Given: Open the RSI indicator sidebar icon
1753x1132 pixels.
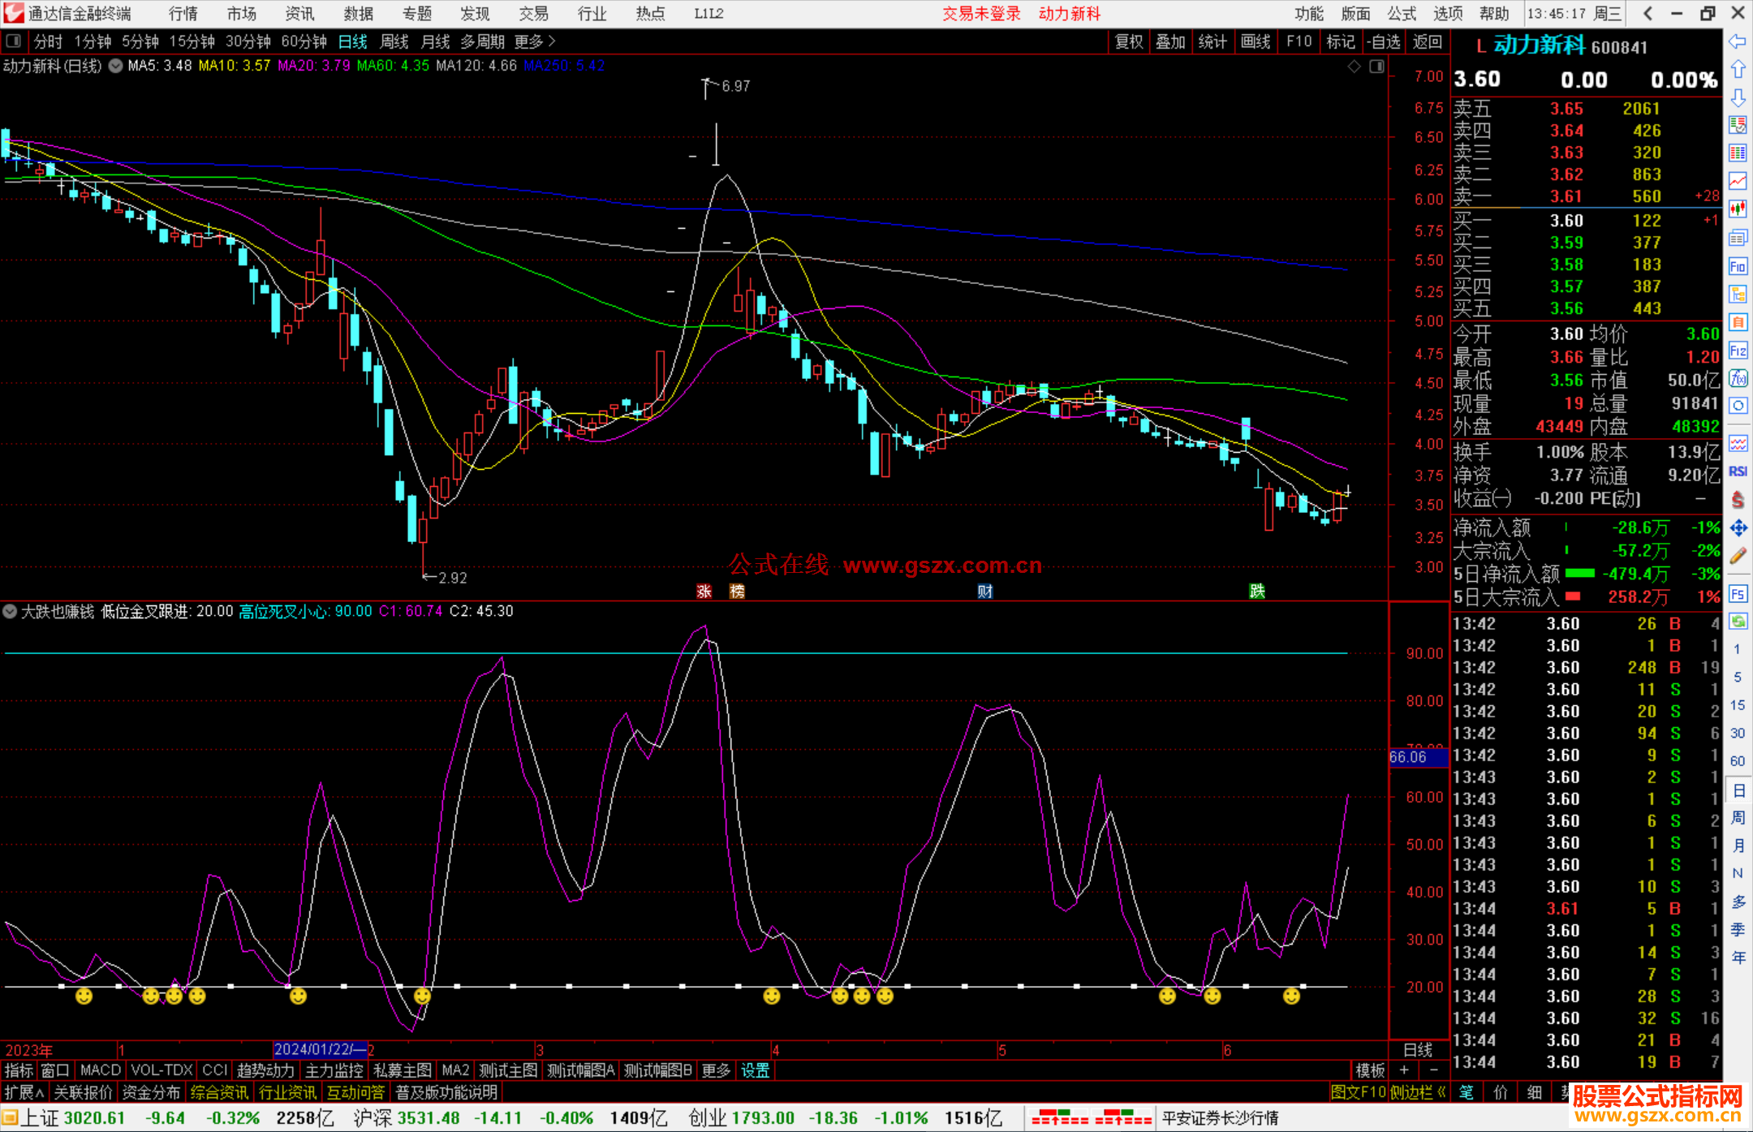Looking at the screenshot, I should coord(1738,471).
